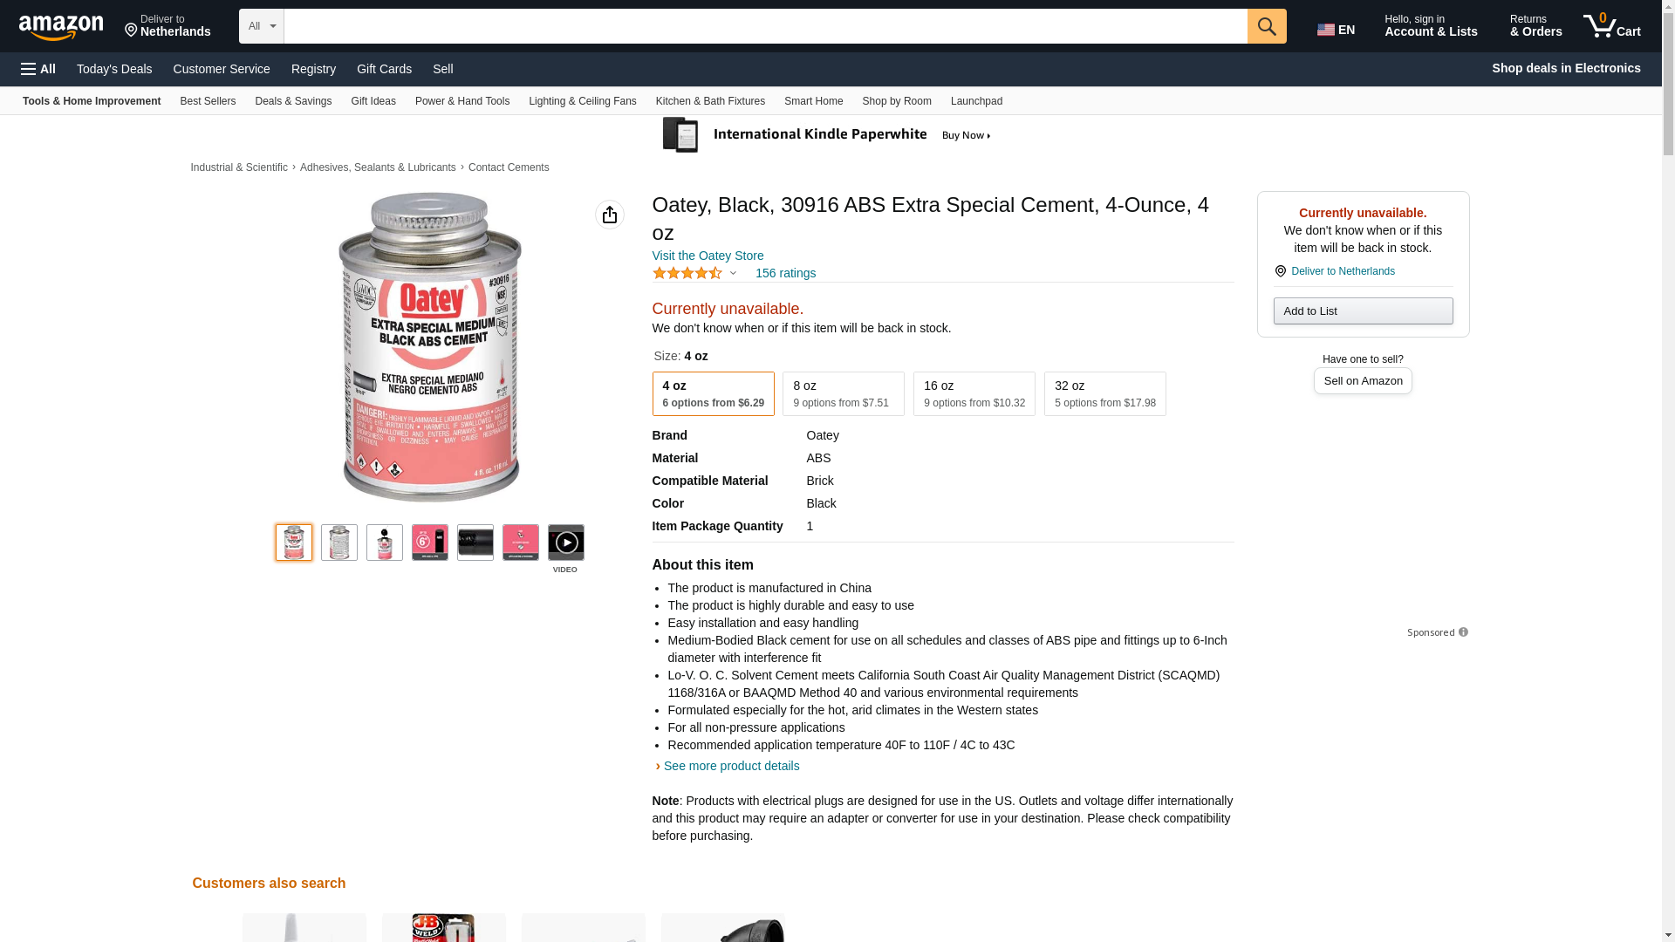
Task: Open the search category All dropdown
Action: [261, 26]
